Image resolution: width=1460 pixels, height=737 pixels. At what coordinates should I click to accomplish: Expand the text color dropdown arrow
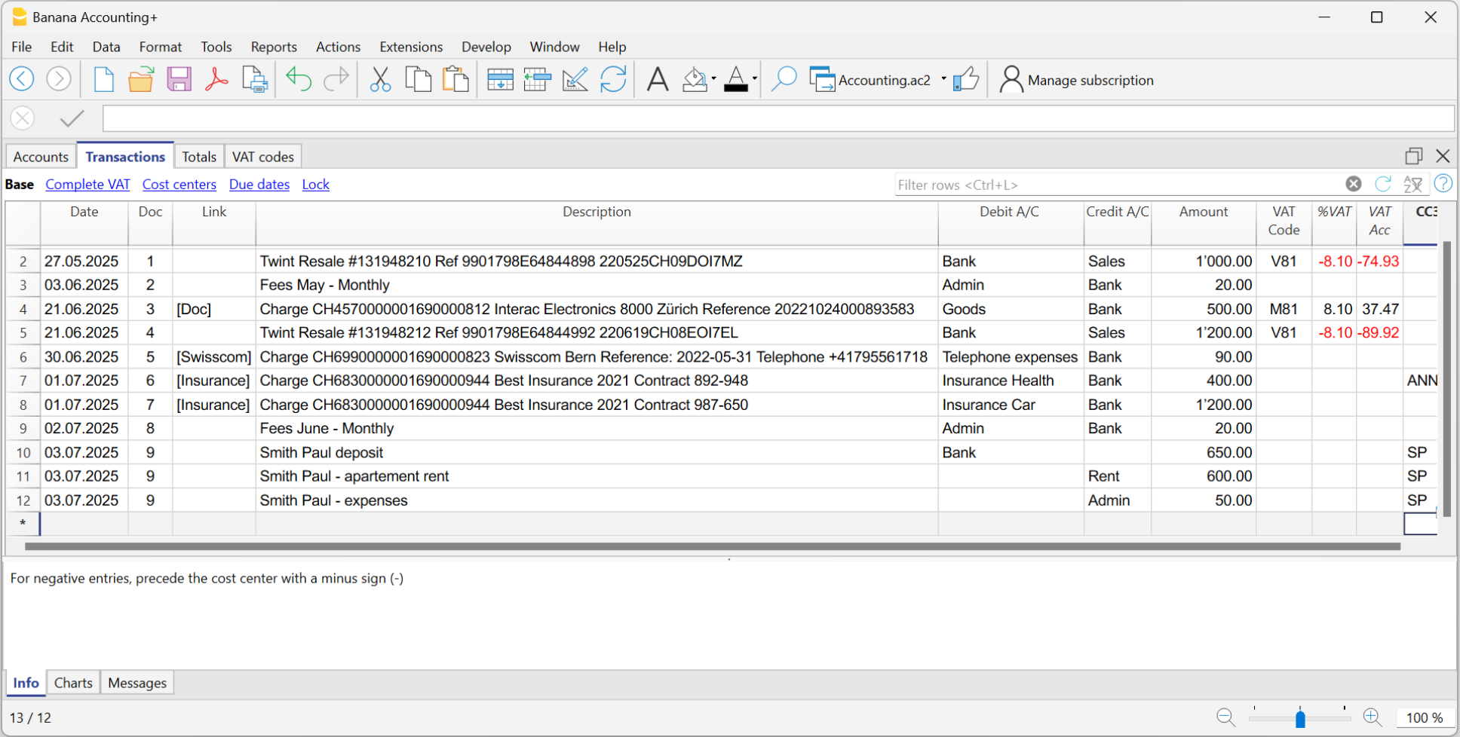tap(755, 79)
